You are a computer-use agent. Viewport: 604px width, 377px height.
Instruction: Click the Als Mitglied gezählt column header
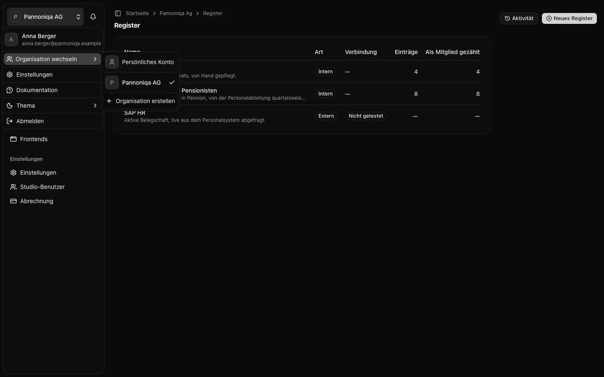coord(453,52)
